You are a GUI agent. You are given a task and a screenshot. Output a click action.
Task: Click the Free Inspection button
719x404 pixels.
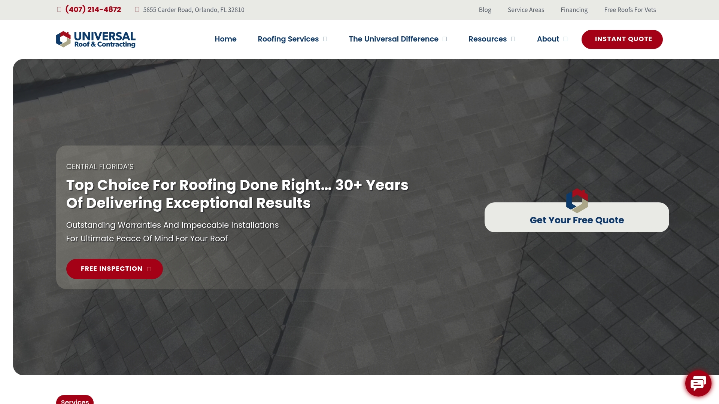(115, 269)
